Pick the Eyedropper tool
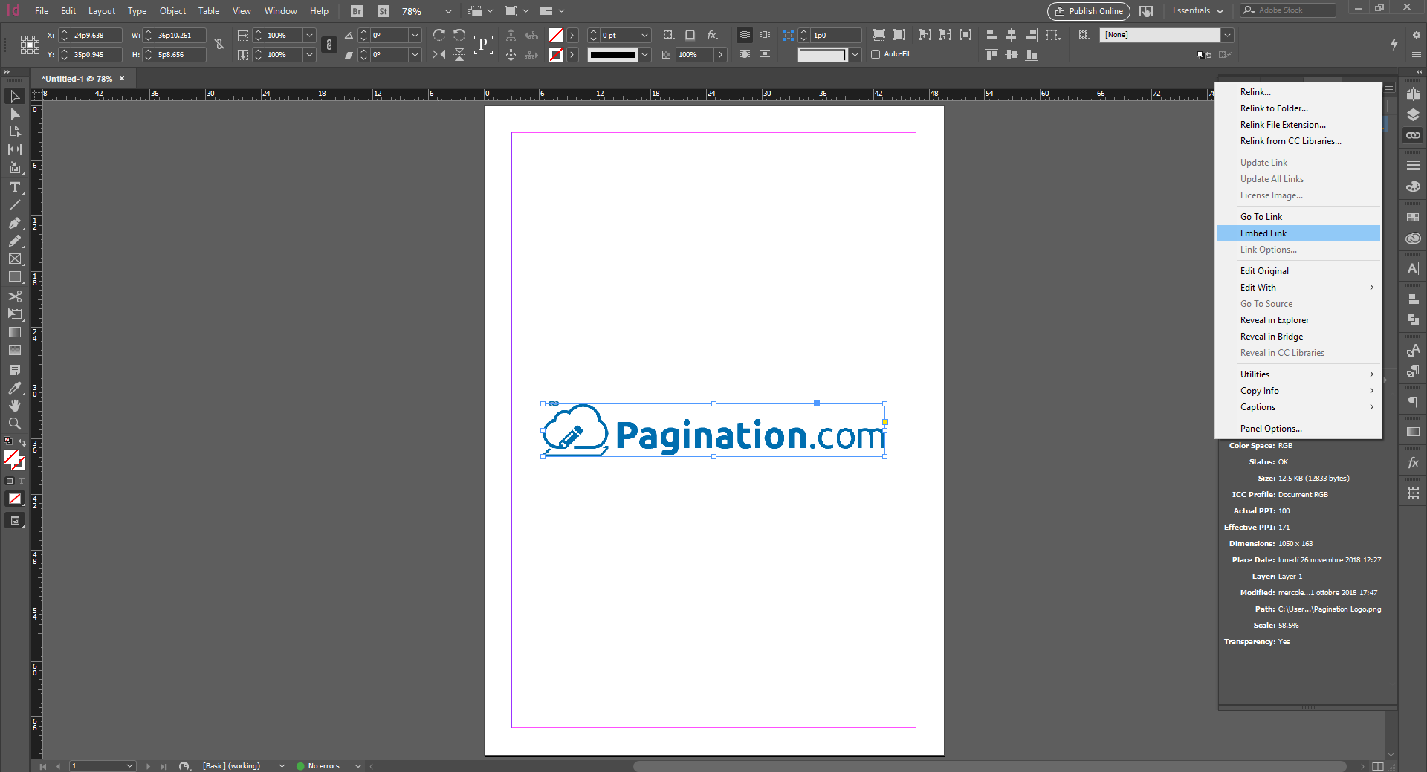This screenshot has width=1427, height=772. click(14, 388)
